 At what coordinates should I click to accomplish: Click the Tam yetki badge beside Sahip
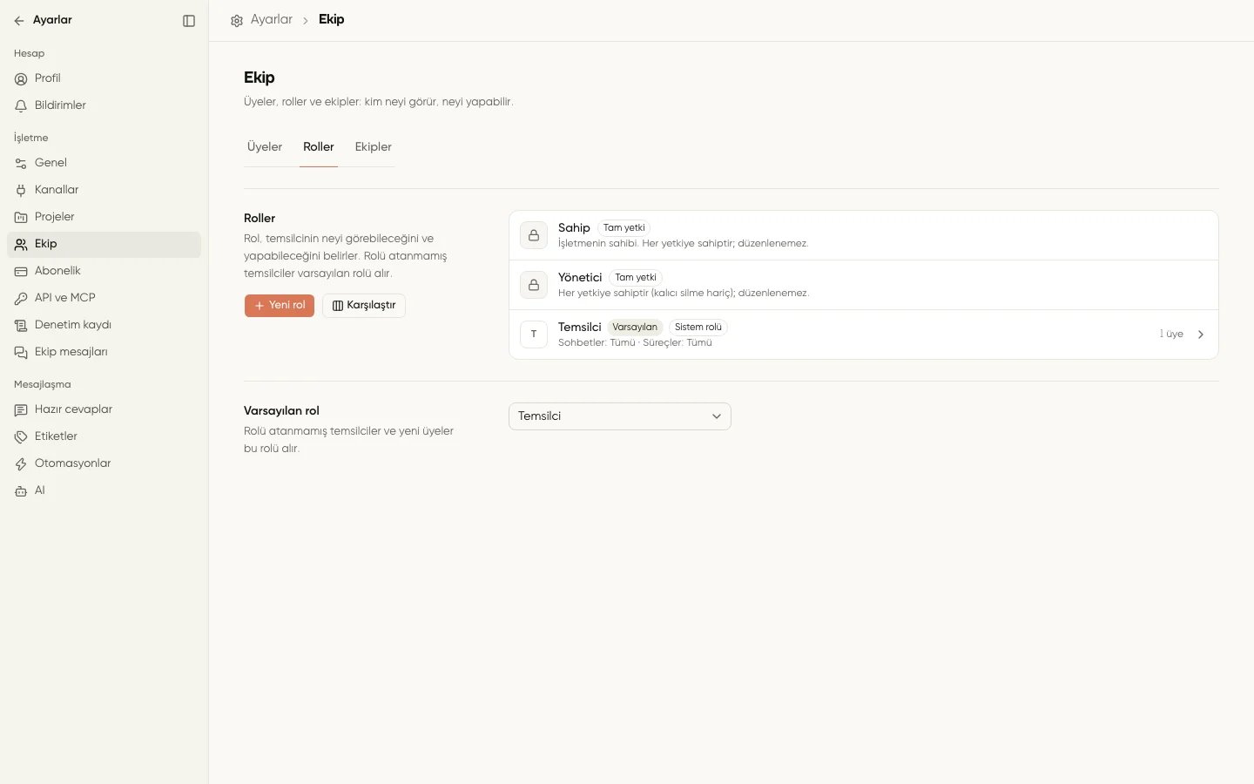(624, 228)
